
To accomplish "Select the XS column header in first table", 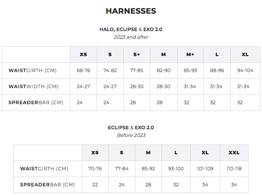I will pyautogui.click(x=83, y=54).
